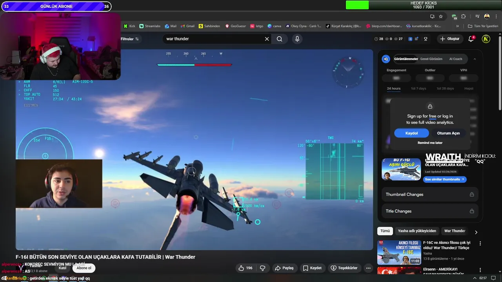The width and height of the screenshot is (502, 282).
Task: Open the media control icon in Chrome toolbar
Action: coord(477,16)
